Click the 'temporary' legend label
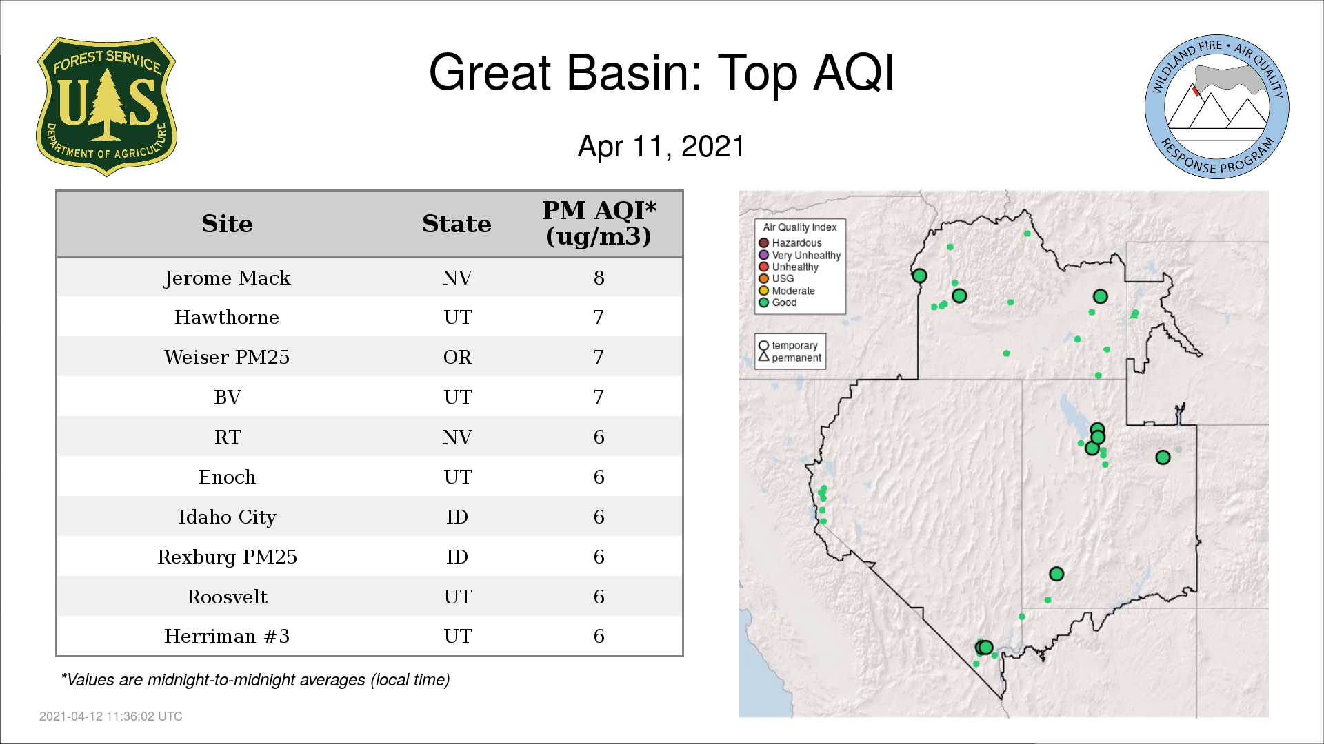Image resolution: width=1324 pixels, height=744 pixels. (x=794, y=346)
